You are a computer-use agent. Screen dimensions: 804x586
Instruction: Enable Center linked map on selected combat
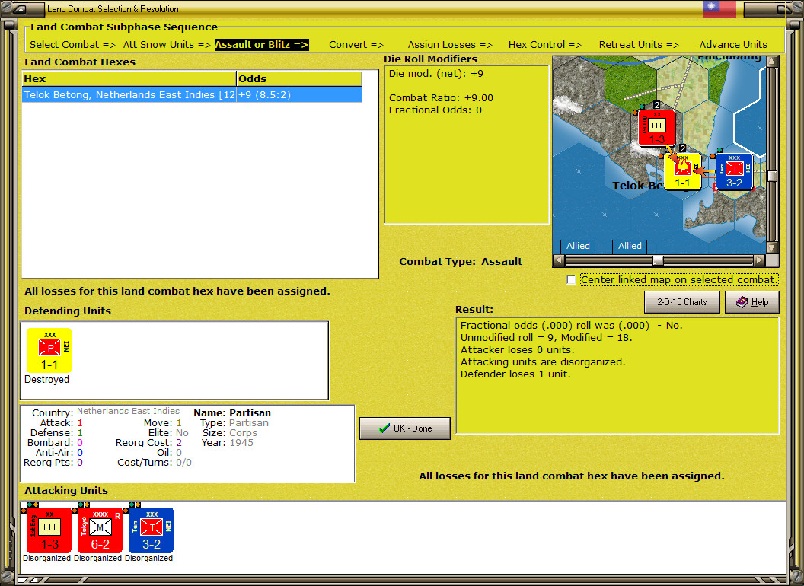point(571,279)
